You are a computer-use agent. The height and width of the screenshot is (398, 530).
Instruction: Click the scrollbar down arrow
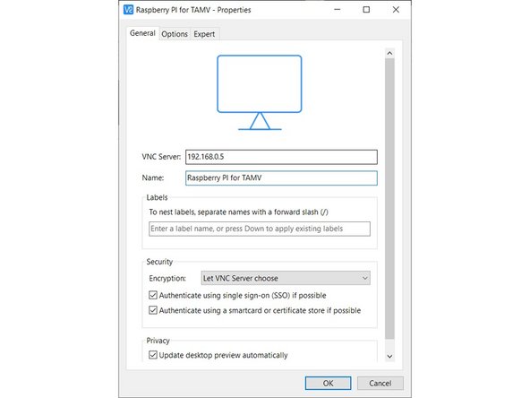point(389,357)
